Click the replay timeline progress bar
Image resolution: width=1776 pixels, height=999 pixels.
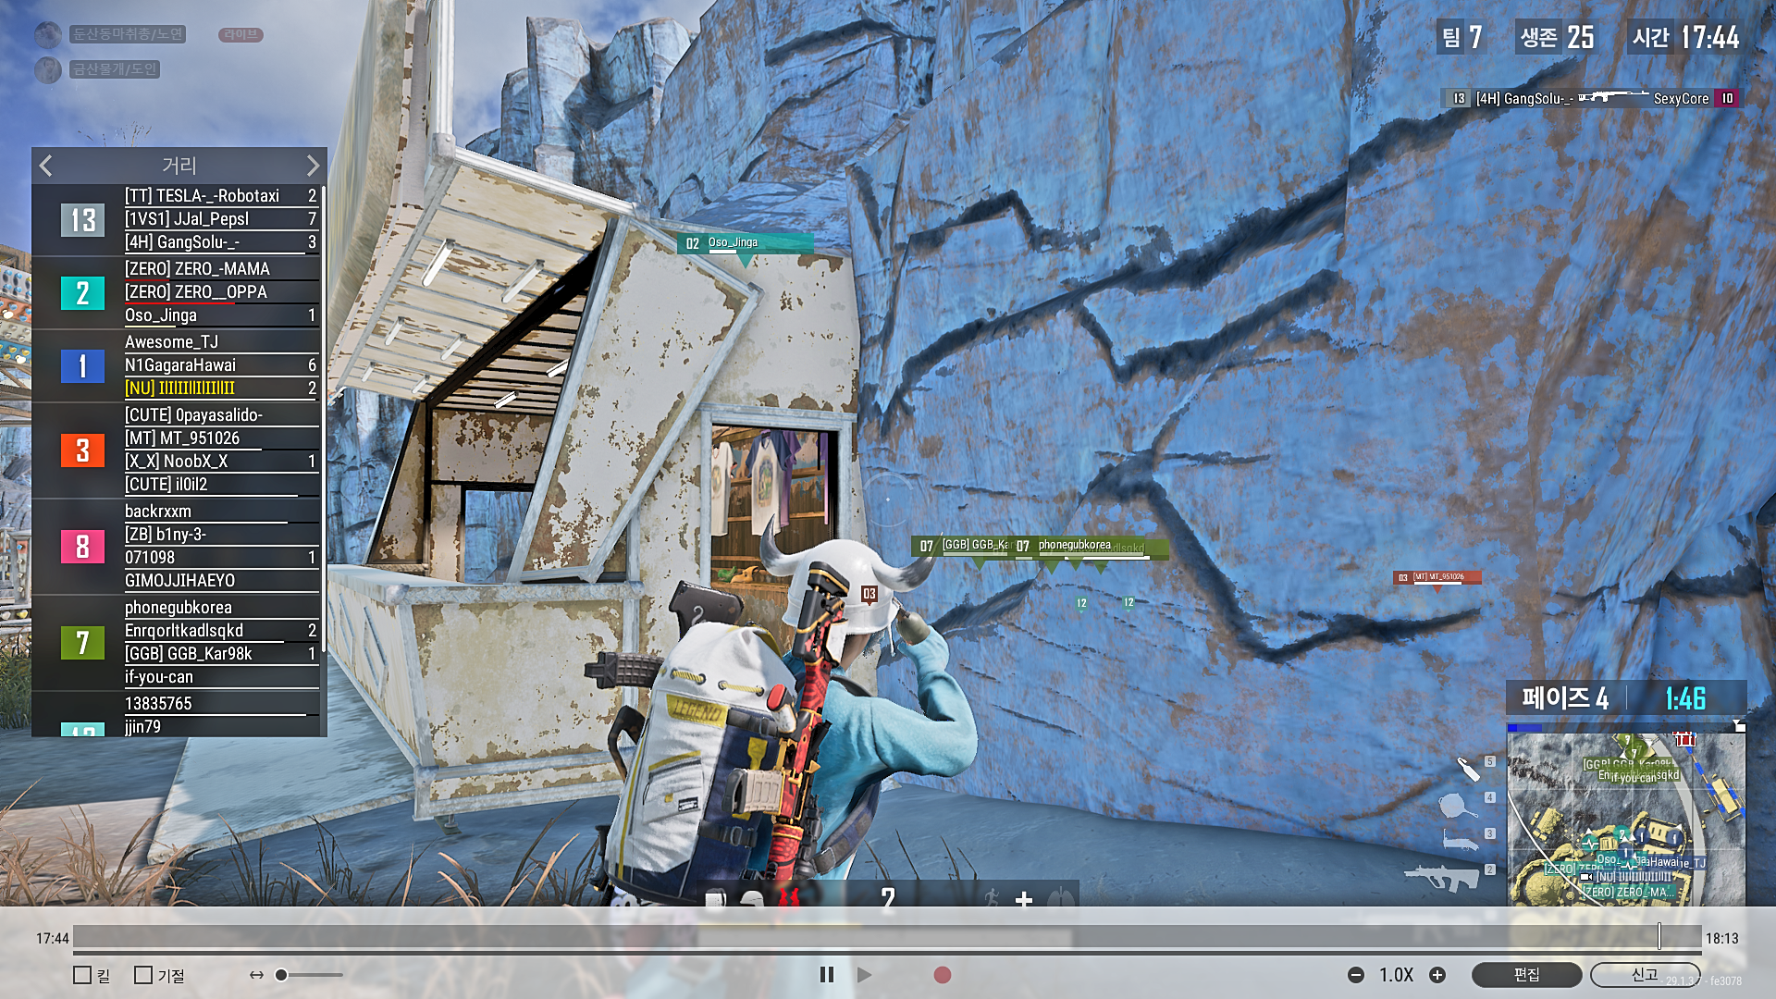point(886,937)
